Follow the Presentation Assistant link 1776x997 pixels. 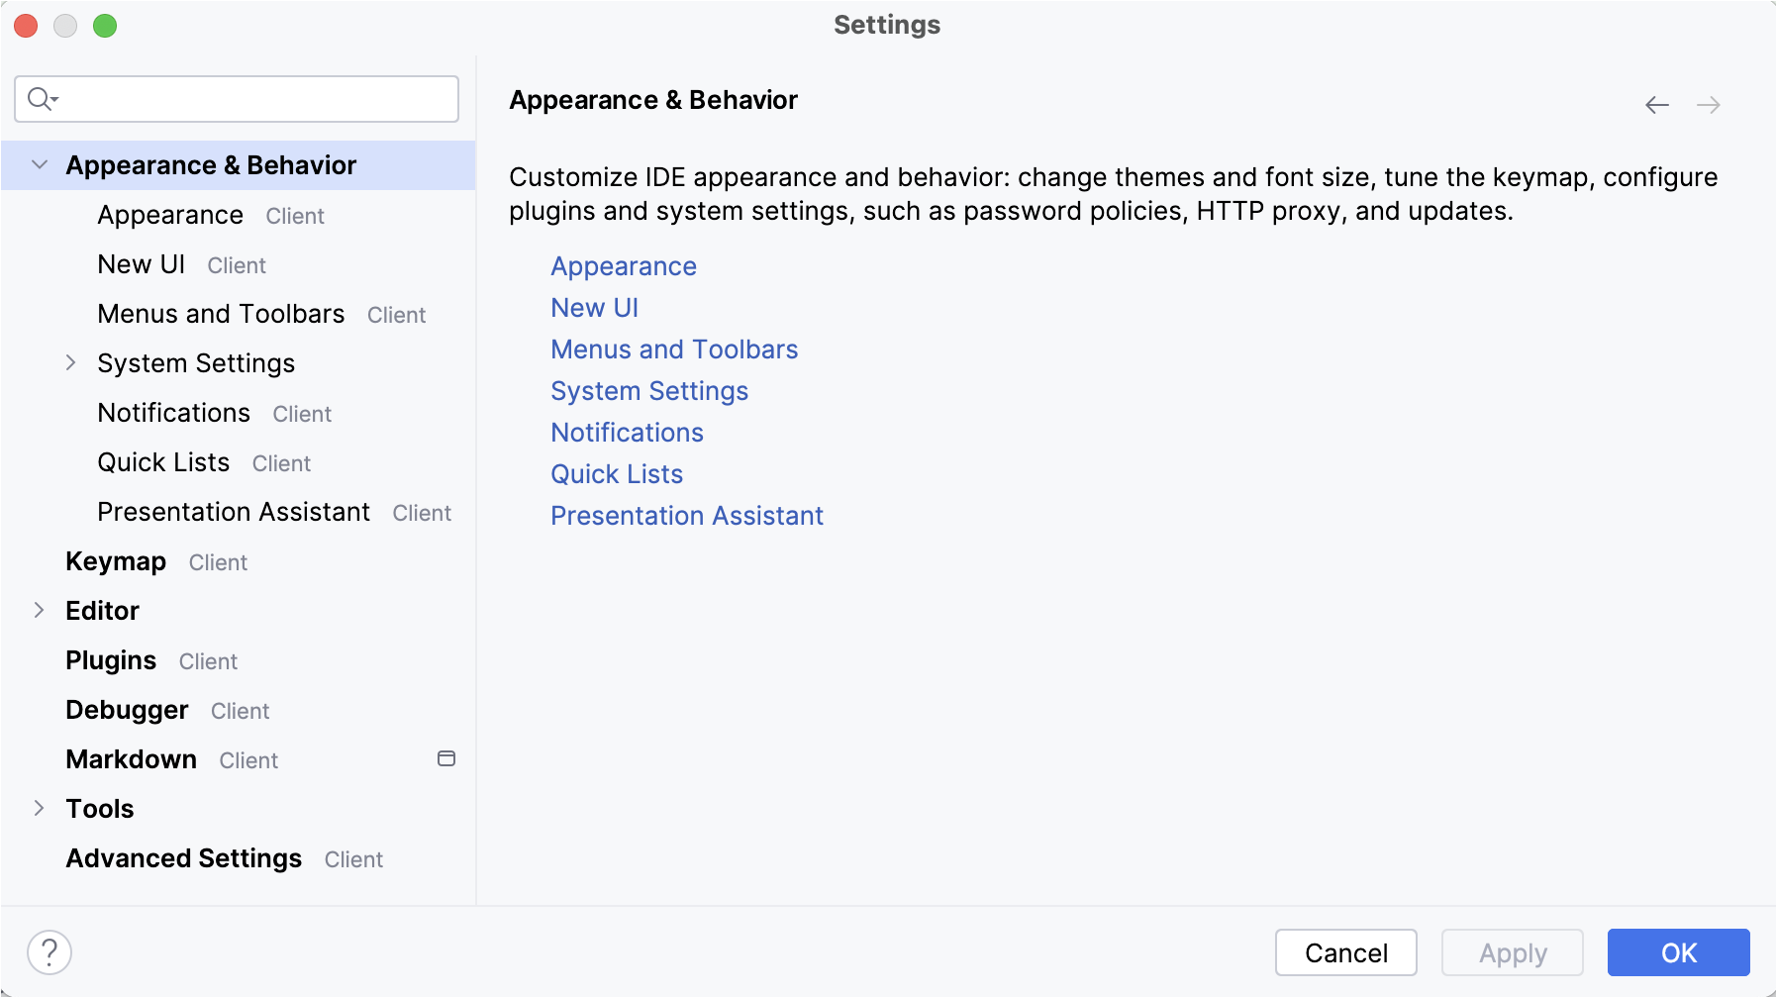686,515
